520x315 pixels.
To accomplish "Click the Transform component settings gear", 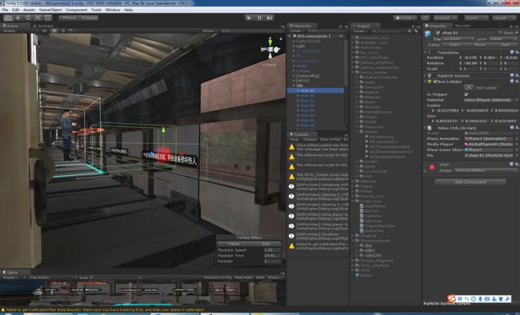I will pyautogui.click(x=517, y=53).
